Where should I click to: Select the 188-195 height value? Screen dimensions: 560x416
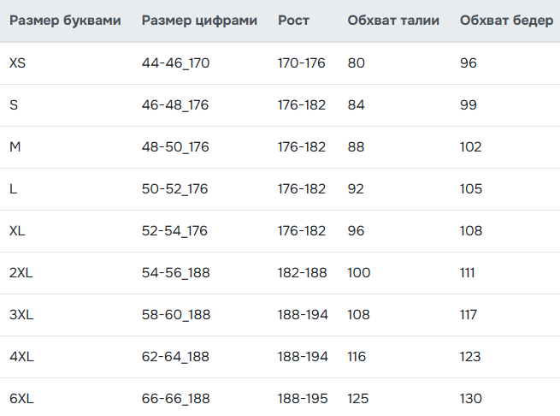[302, 399]
